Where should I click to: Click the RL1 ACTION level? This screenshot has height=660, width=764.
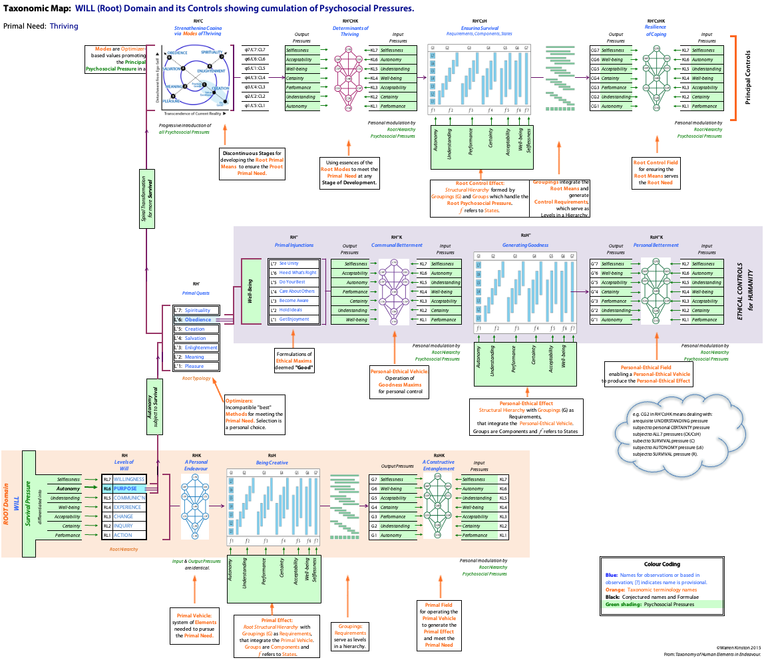point(124,536)
